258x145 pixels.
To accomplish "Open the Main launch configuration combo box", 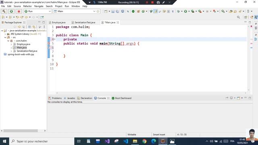I will pos(74,11).
